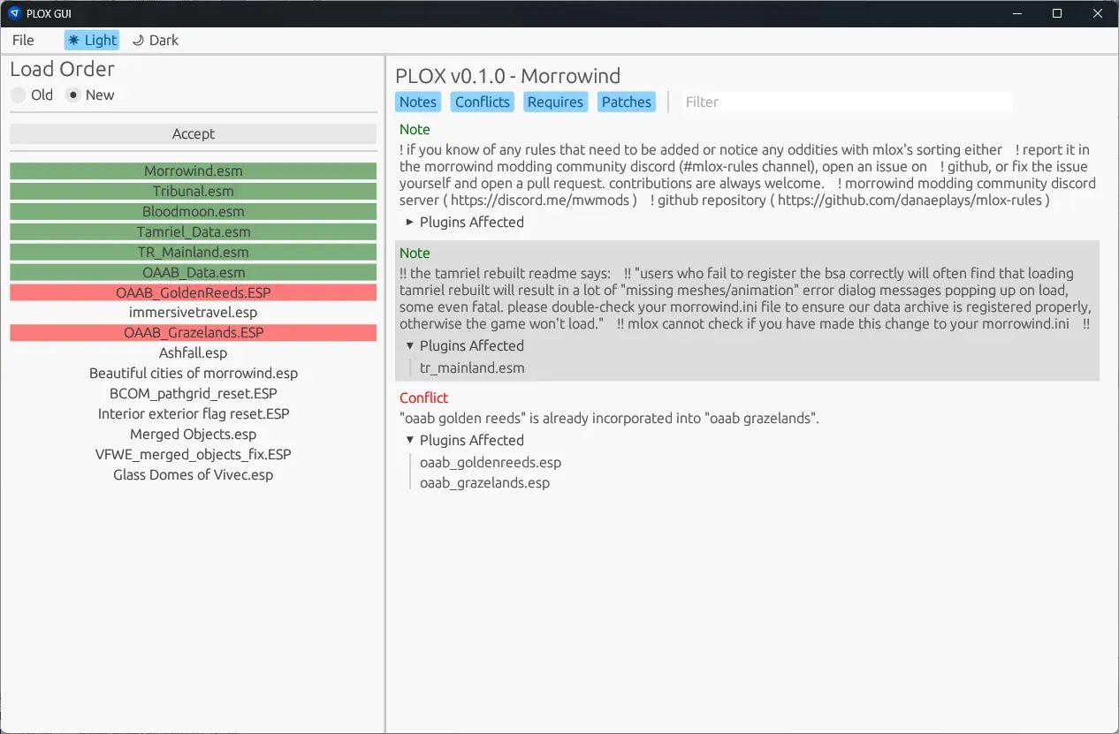Click oaab_grazelands.esp under the Conflict
1119x734 pixels.
[484, 482]
